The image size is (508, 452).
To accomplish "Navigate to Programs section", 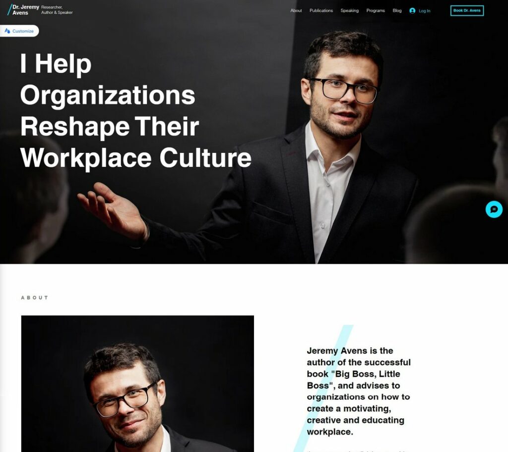I will click(x=376, y=11).
